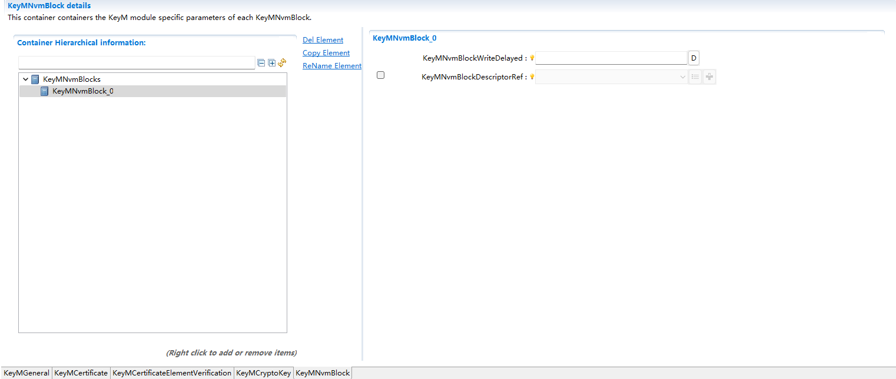Click the Copy Element link
896x379 pixels.
tap(326, 52)
